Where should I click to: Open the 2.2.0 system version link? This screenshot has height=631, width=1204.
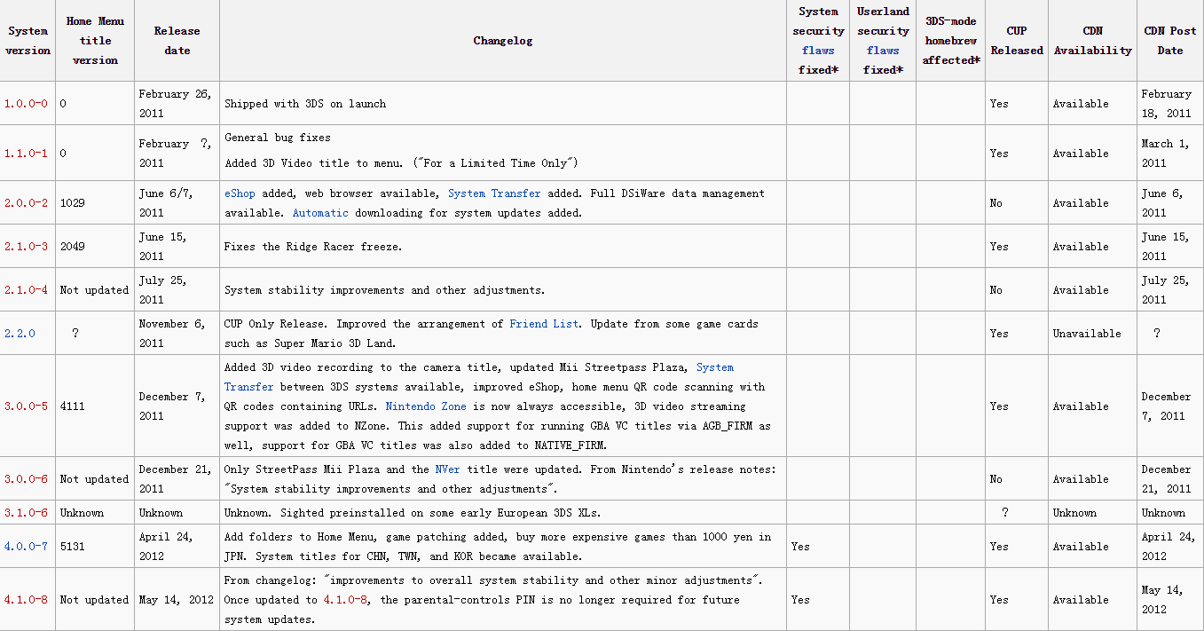(20, 334)
